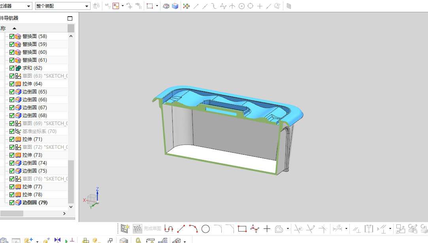
Task: Click the new sketch icon
Action: coord(125,228)
